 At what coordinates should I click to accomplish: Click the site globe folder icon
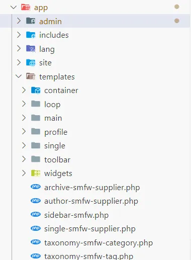point(31,62)
